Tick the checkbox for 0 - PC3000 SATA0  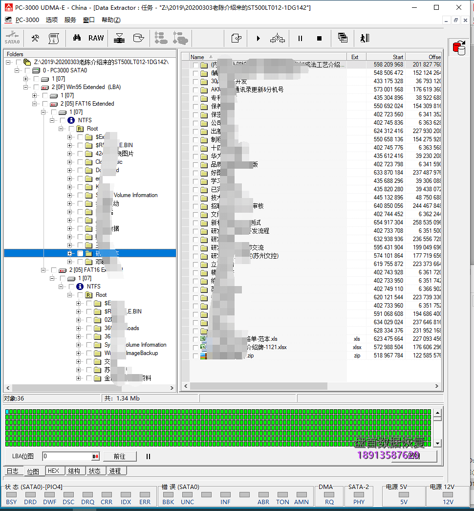[x=27, y=70]
